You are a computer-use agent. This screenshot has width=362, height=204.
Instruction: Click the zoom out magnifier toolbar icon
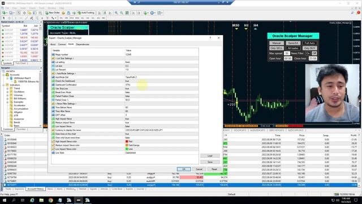pos(122,13)
